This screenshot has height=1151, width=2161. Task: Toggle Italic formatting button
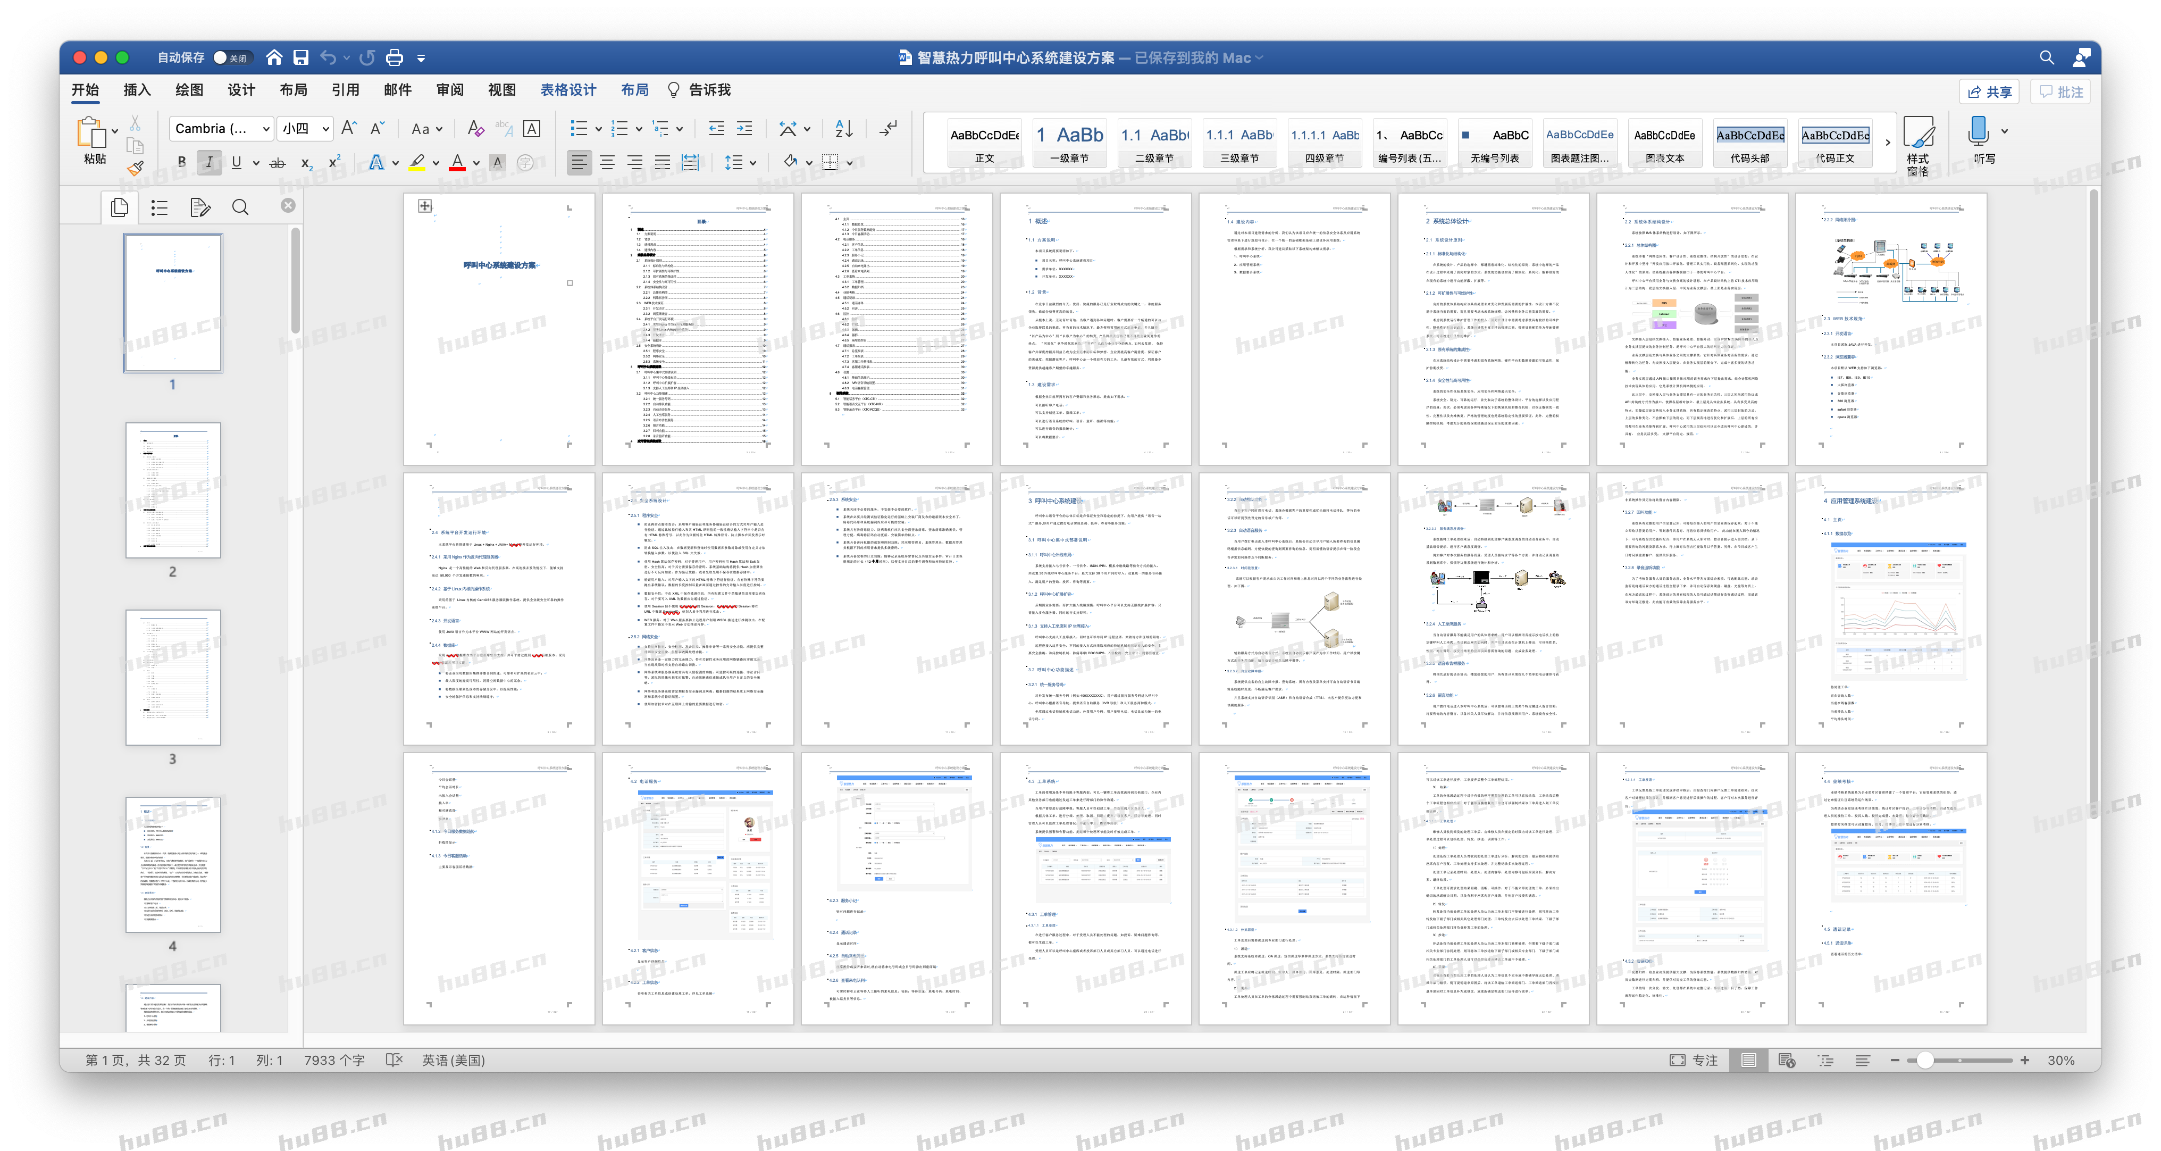point(209,163)
